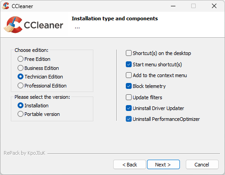Click the CCleaner title bar icon
Screen dimensions: 225x175
click(6, 6)
